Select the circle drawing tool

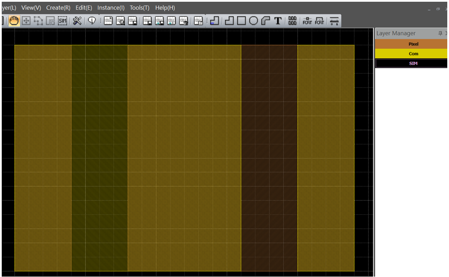253,21
